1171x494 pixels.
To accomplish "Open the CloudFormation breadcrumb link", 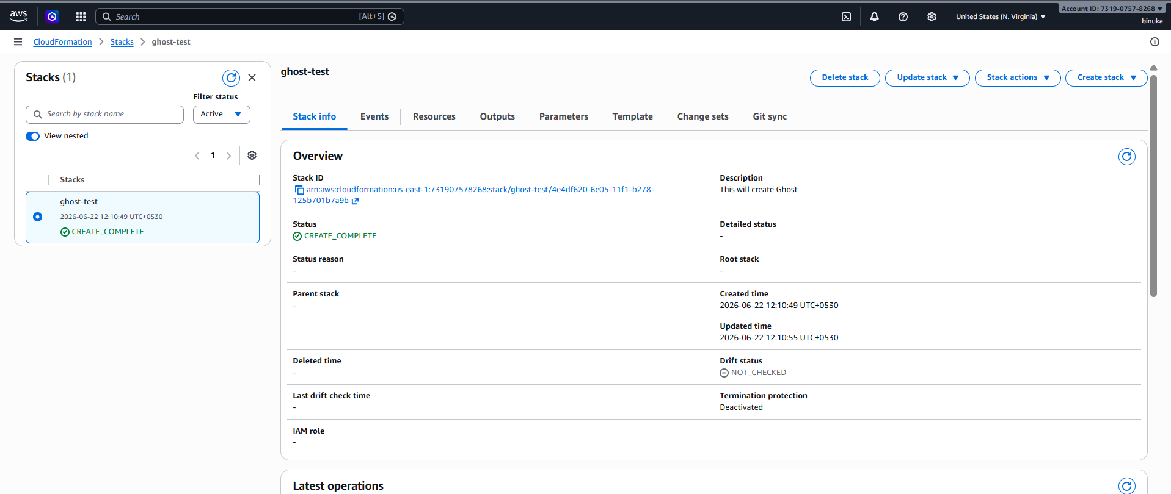I will pyautogui.click(x=62, y=42).
